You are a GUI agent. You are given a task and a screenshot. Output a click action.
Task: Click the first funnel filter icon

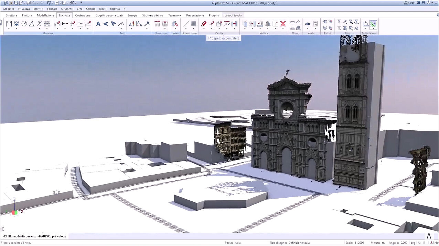(x=339, y=22)
